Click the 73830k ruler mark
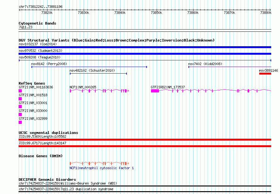 pyautogui.click(x=83, y=13)
